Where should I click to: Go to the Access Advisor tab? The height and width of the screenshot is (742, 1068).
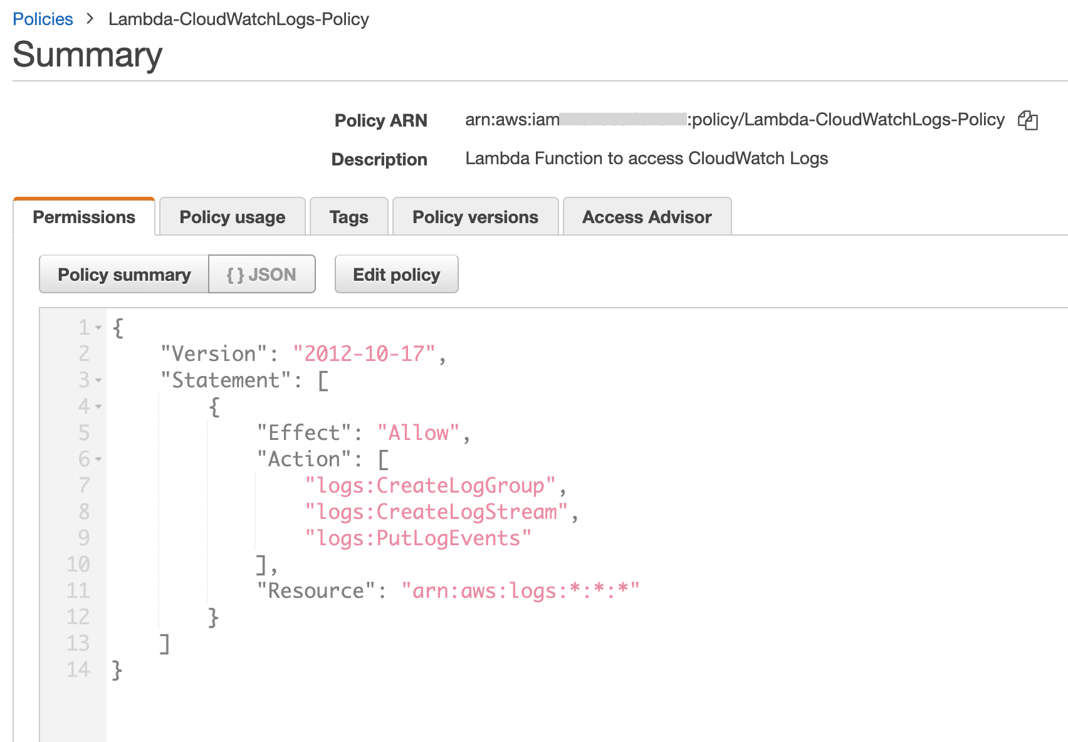point(647,217)
